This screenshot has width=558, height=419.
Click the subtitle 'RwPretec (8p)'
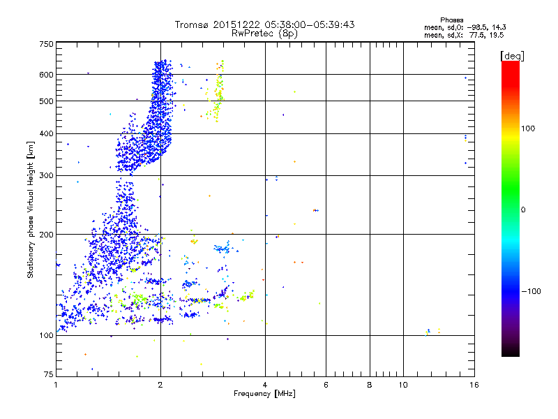264,34
